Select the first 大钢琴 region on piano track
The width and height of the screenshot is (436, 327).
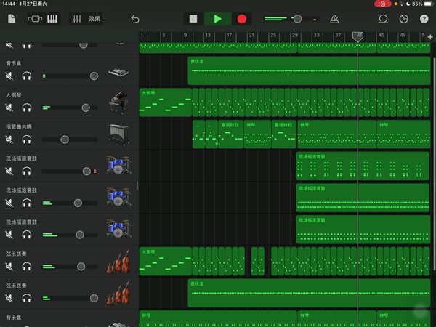(166, 102)
